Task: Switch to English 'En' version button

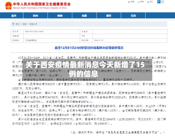Action: (162, 2)
